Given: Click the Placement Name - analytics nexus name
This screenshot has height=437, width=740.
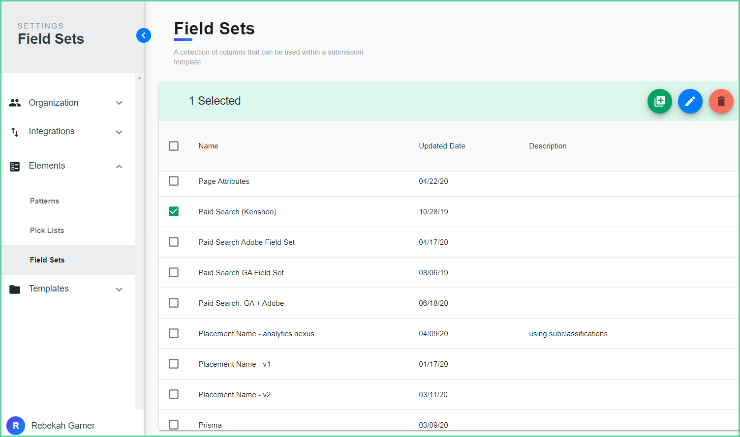Looking at the screenshot, I should pyautogui.click(x=256, y=334).
